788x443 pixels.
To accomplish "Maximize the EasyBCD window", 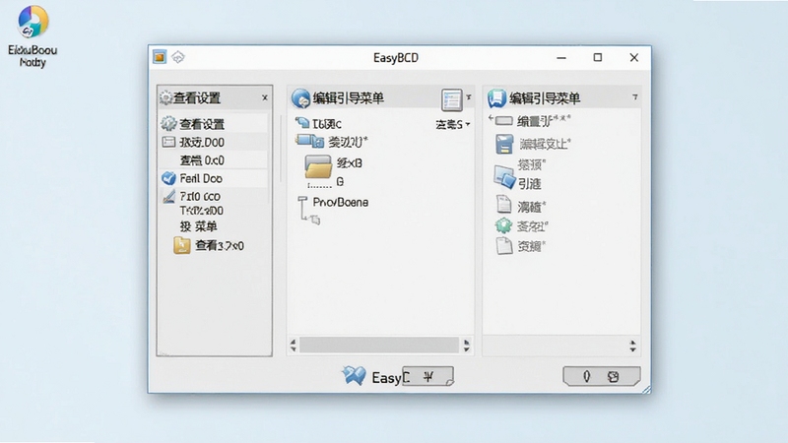I will coord(598,58).
